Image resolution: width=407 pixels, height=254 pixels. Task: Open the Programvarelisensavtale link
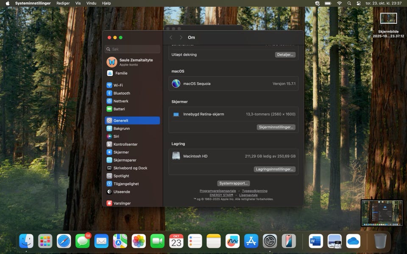click(217, 191)
